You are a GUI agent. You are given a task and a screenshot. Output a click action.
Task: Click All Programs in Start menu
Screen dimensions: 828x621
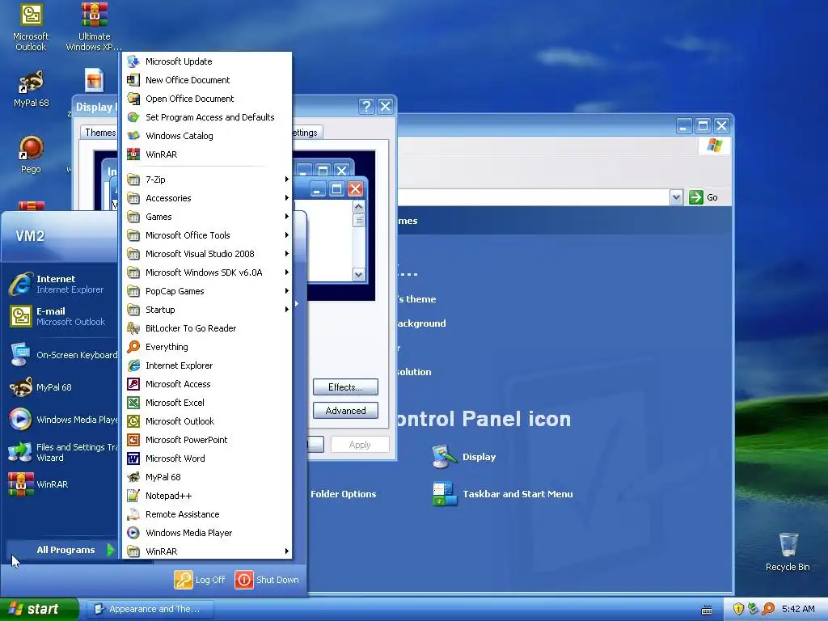[62, 550]
